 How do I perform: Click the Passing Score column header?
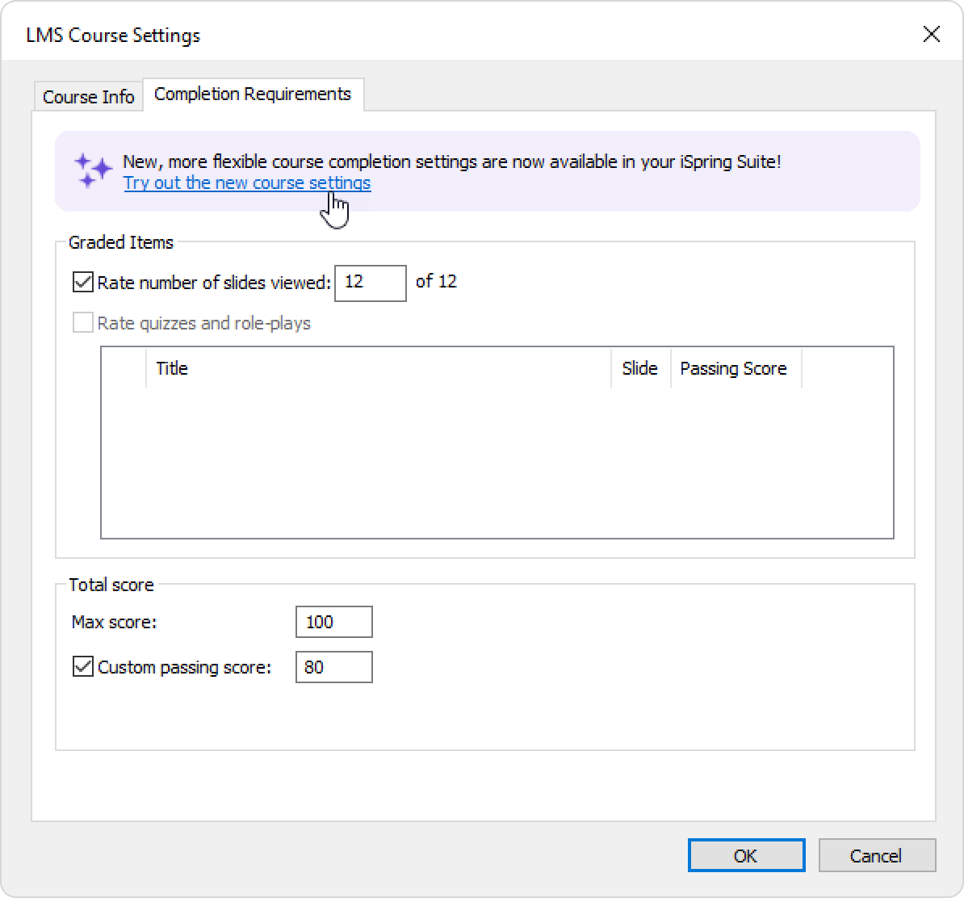coord(736,368)
